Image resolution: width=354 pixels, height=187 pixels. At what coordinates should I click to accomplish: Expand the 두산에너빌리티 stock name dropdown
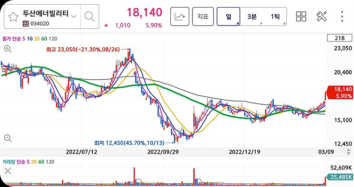point(74,16)
